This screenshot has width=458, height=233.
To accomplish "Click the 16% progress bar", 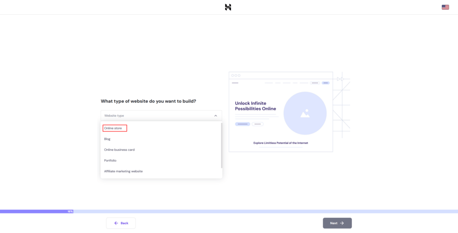I will (37, 211).
